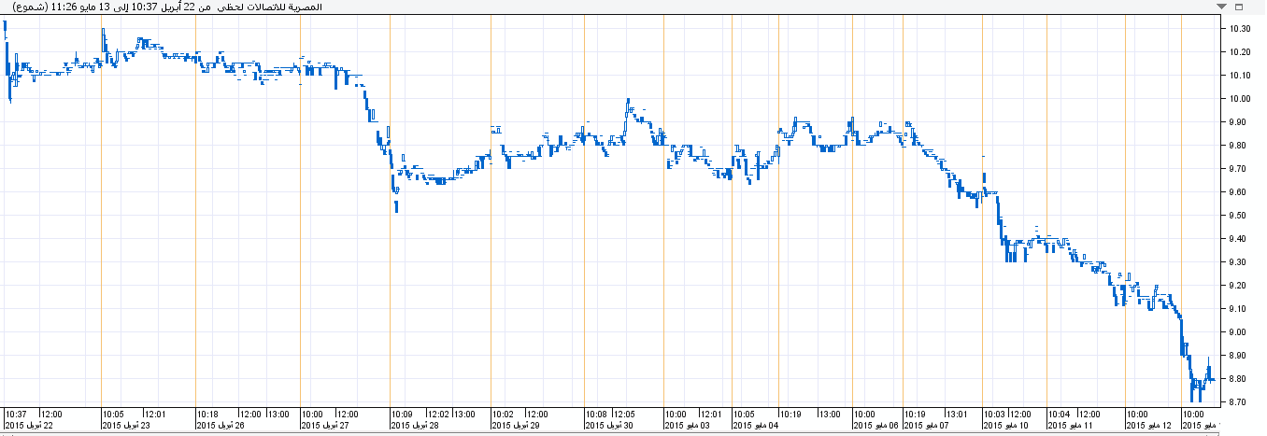Pick the 9.00 price axis label
Image resolution: width=1267 pixels, height=436 pixels.
[1240, 332]
